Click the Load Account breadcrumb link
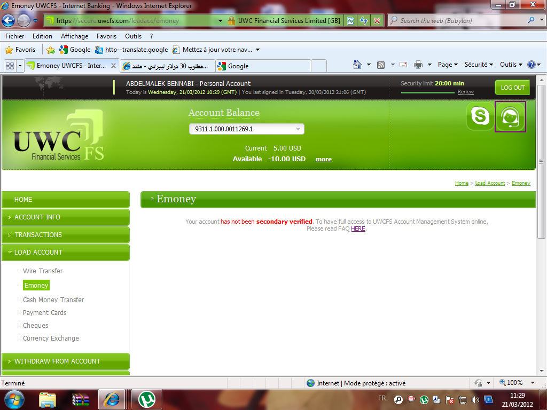The image size is (547, 410). click(x=490, y=183)
